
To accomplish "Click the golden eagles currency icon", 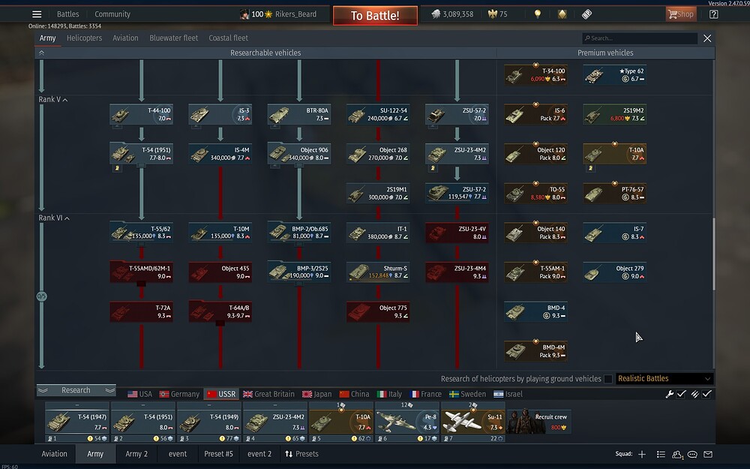I will pos(493,14).
